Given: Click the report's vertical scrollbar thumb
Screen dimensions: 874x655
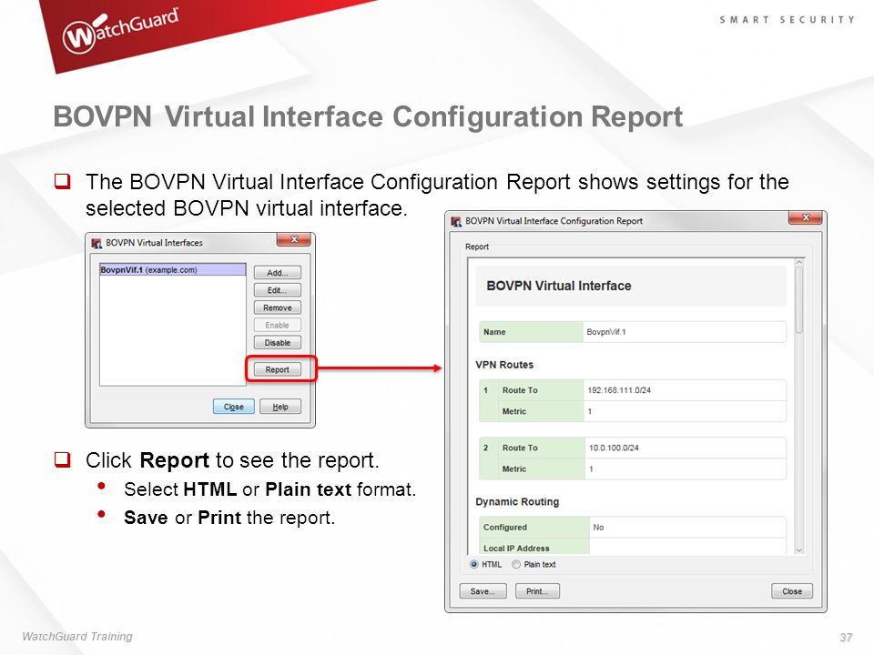Looking at the screenshot, I should pyautogui.click(x=798, y=300).
